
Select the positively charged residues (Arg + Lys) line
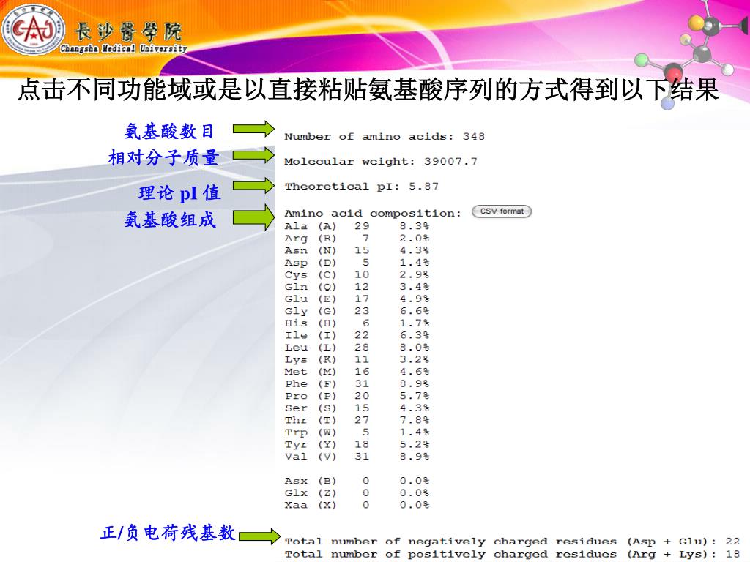point(512,555)
